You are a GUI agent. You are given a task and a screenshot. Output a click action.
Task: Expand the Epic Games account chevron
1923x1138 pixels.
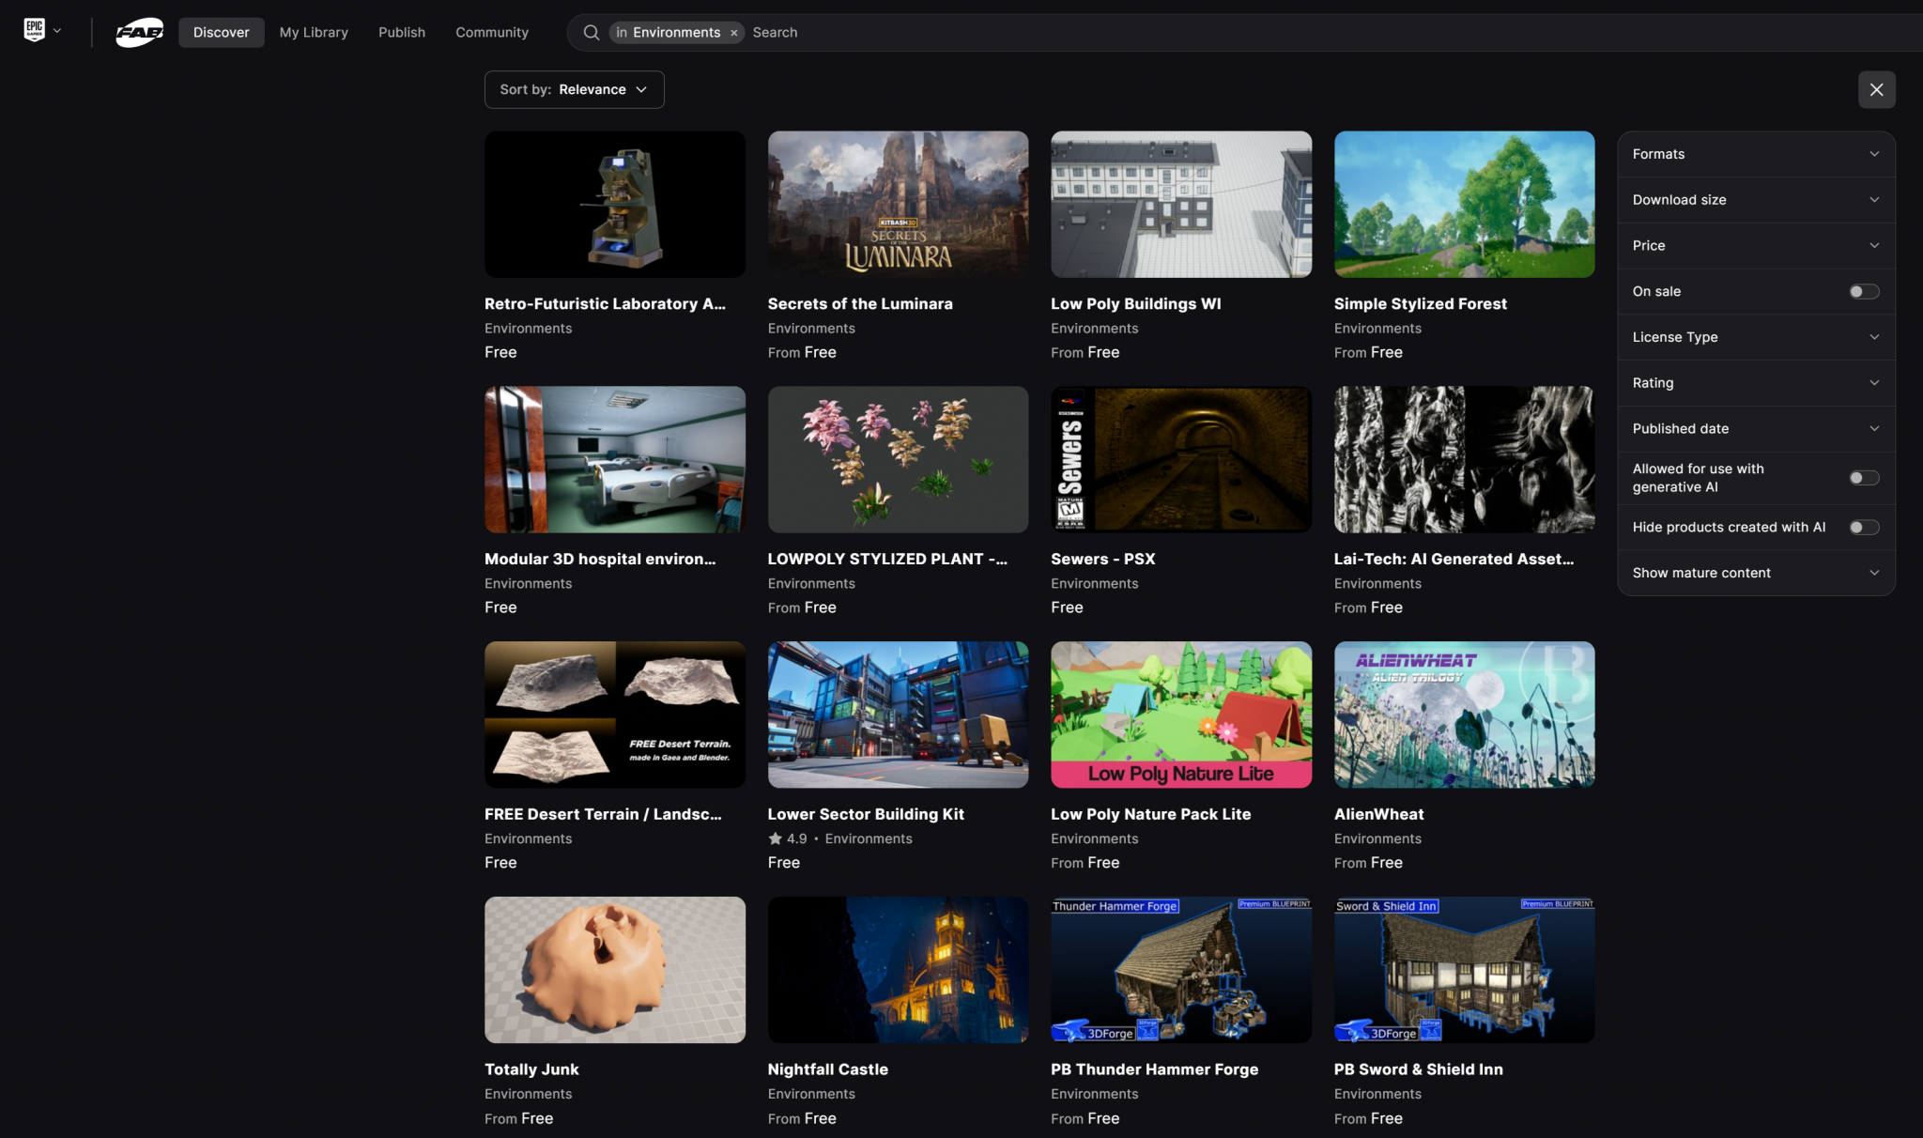(x=57, y=30)
